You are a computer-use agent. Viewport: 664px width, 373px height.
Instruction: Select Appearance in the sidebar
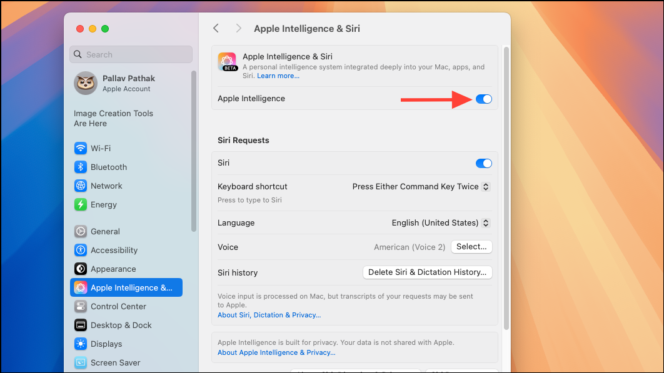(x=126, y=269)
